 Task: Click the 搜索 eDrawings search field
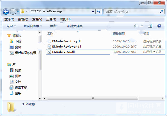pos(132,11)
